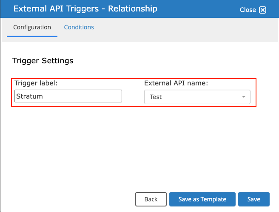Click the blue Save button
Image resolution: width=279 pixels, height=212 pixels.
[x=254, y=199]
